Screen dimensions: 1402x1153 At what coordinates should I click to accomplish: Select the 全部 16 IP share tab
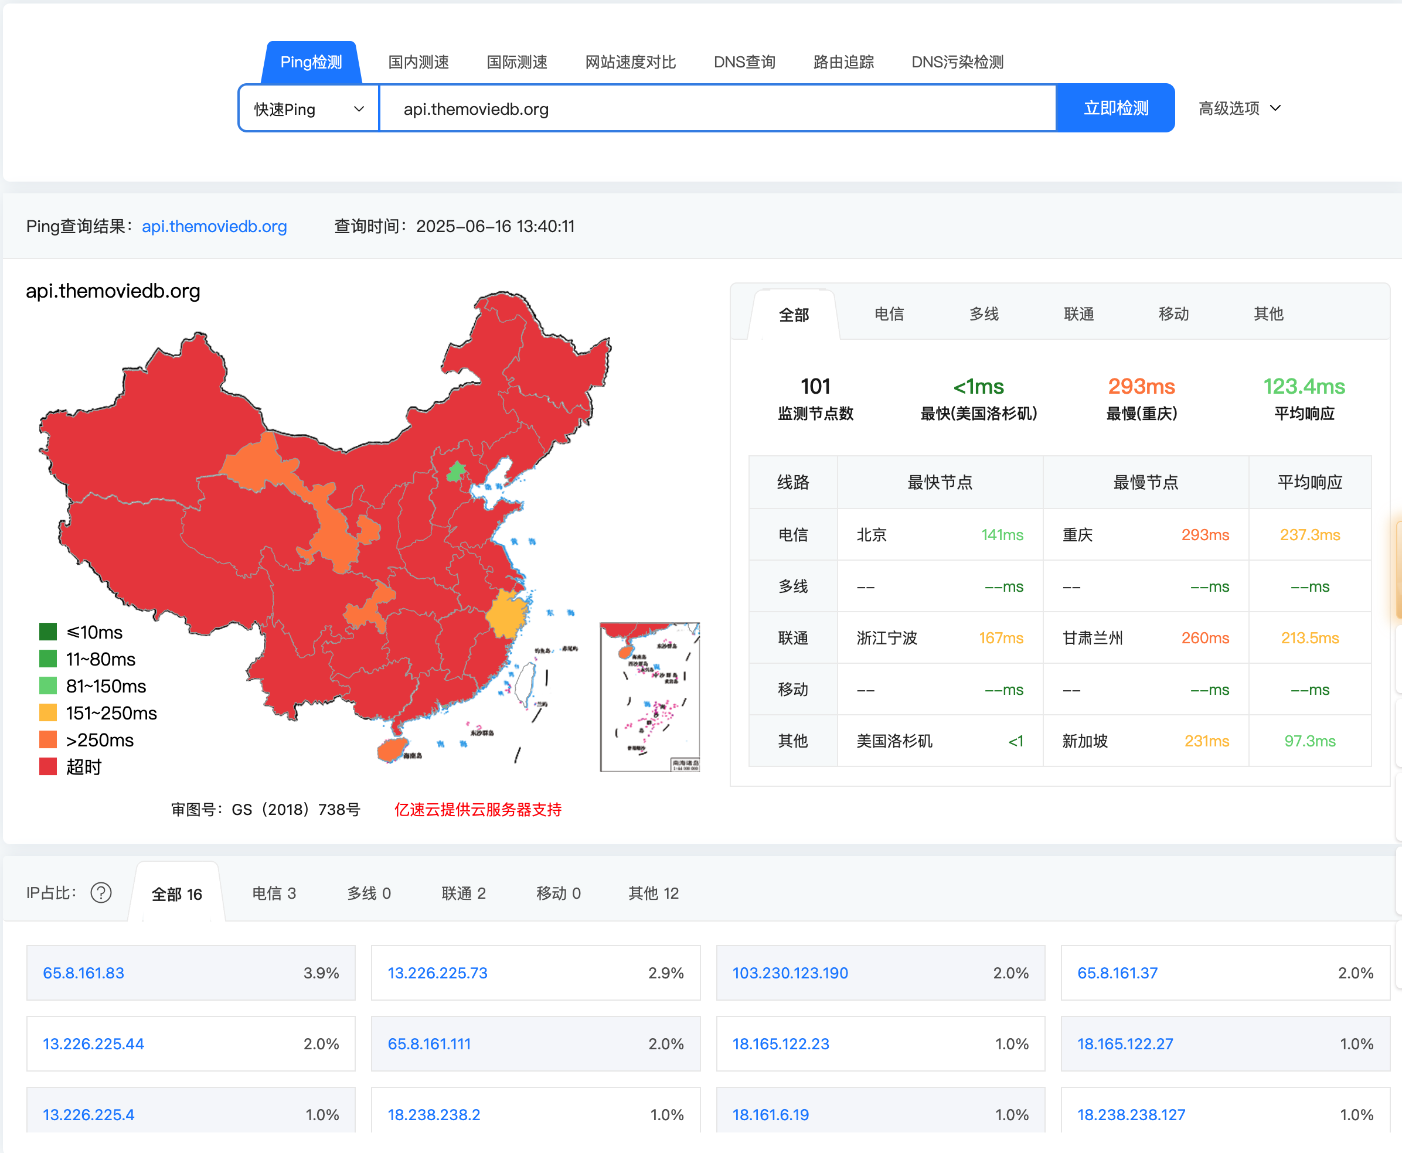click(177, 894)
